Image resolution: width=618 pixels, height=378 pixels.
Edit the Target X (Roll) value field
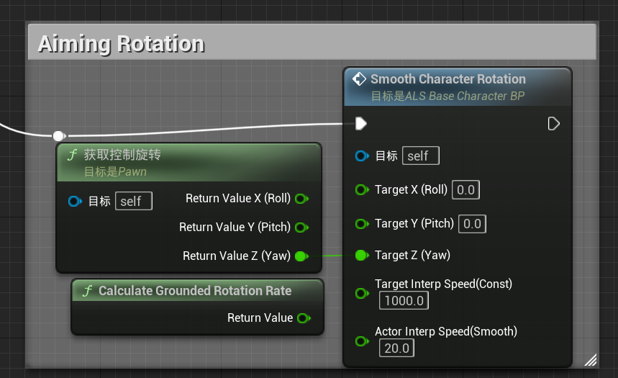pyautogui.click(x=465, y=190)
